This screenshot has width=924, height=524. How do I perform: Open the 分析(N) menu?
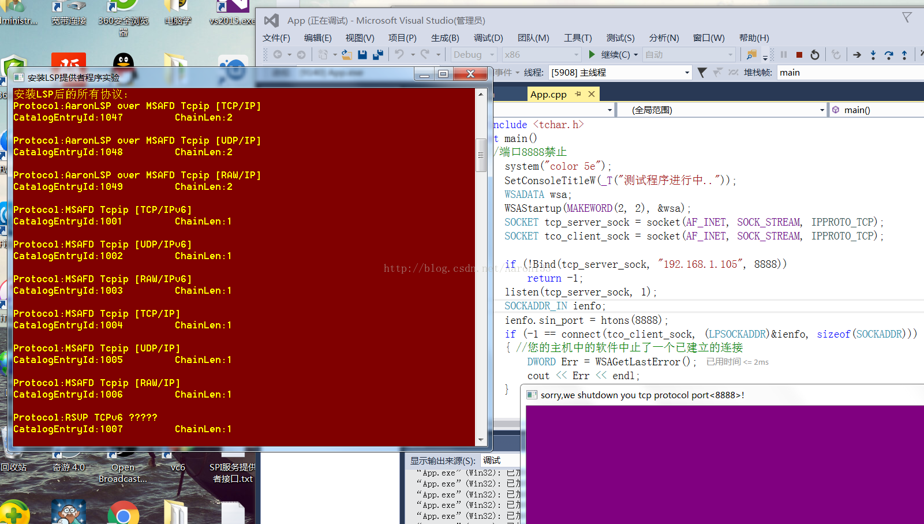[664, 38]
